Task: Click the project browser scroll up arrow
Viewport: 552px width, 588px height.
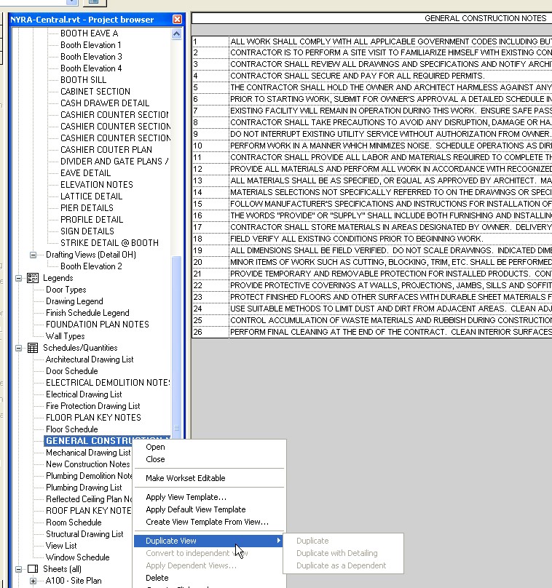Action: pos(176,33)
